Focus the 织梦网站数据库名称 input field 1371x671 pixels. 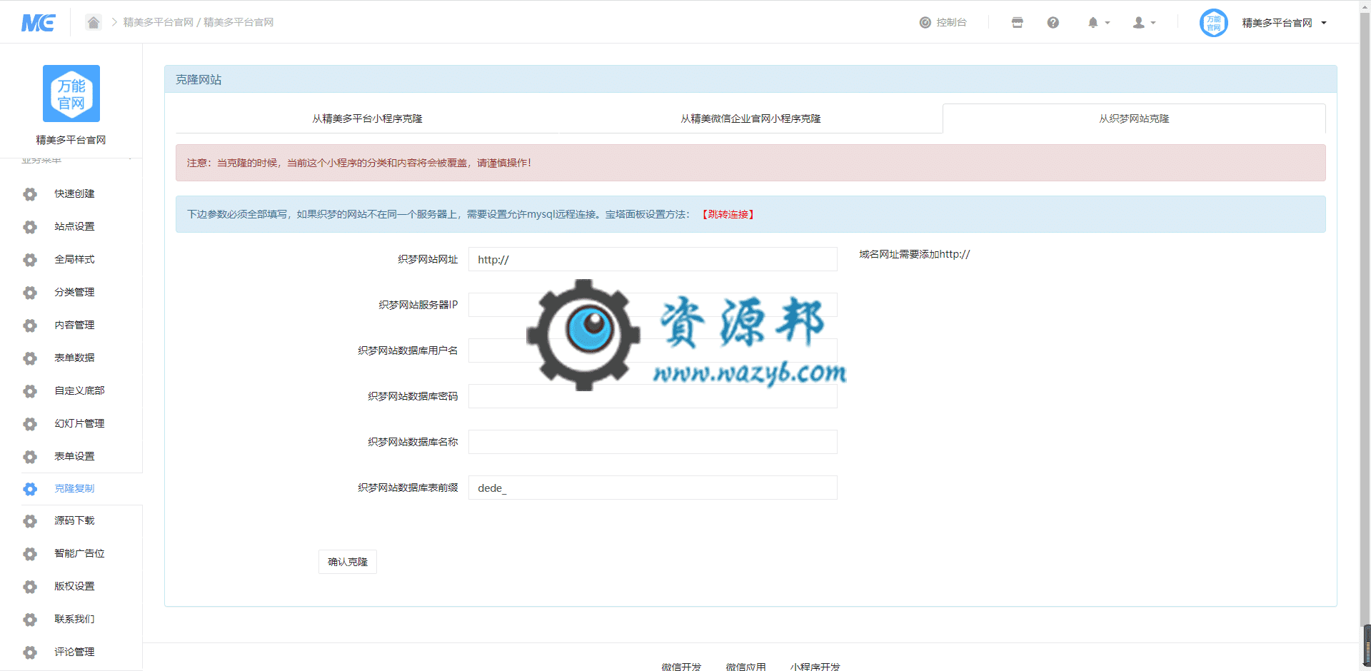pos(653,442)
